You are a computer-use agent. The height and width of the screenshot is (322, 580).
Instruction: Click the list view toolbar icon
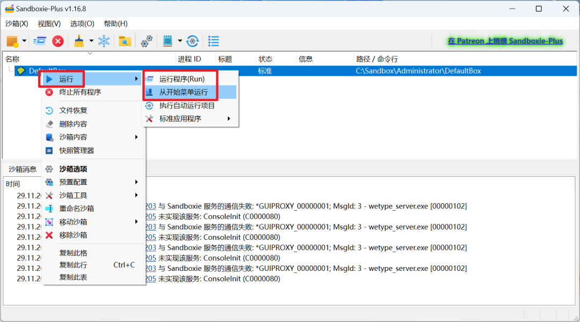click(x=214, y=41)
